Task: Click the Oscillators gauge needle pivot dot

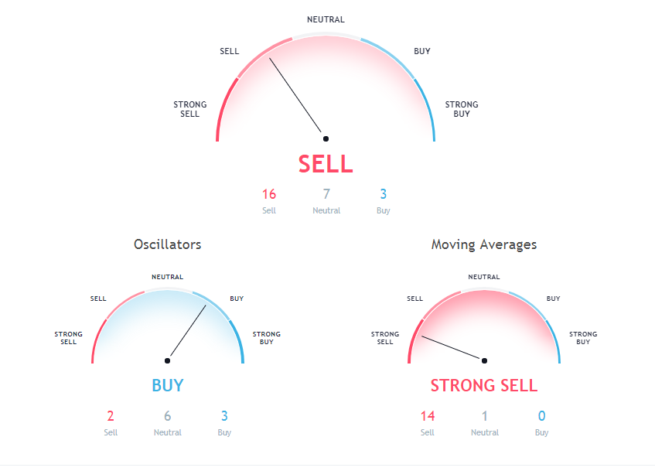Action: (x=167, y=360)
